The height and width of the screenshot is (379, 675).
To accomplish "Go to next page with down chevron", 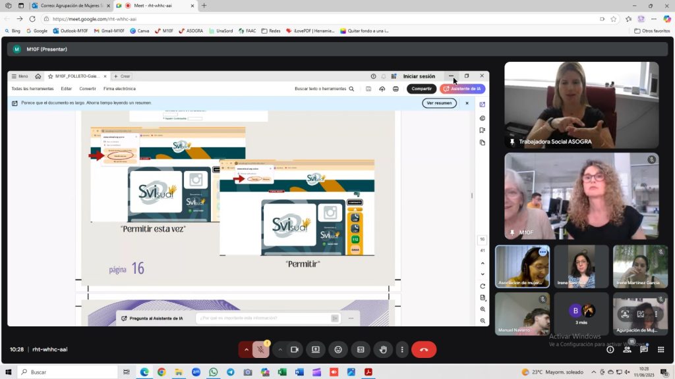I will pyautogui.click(x=483, y=274).
